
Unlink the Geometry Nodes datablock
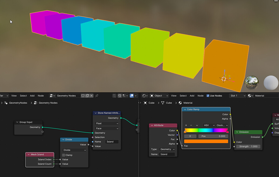point(91,96)
